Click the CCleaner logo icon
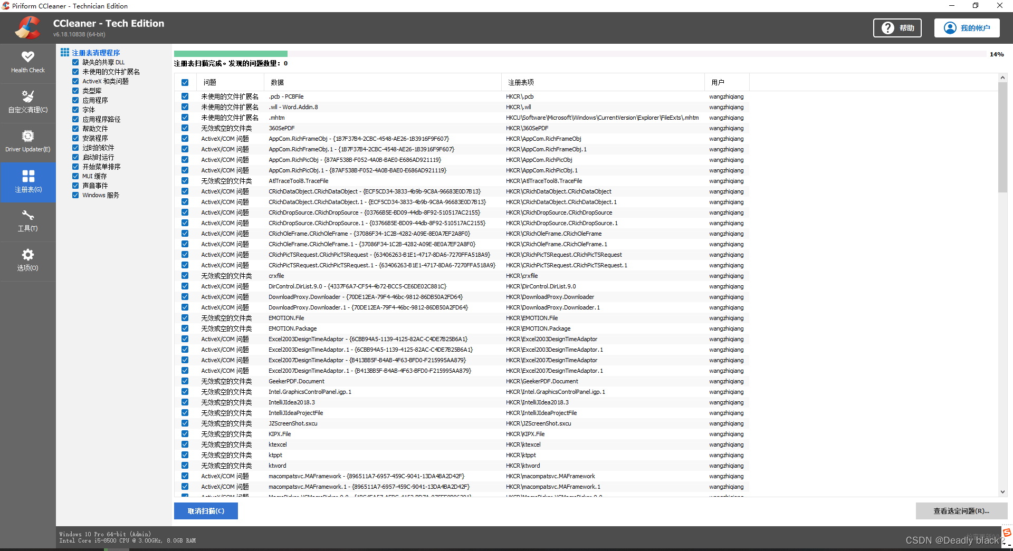Viewport: 1013px width, 551px height. (27, 28)
